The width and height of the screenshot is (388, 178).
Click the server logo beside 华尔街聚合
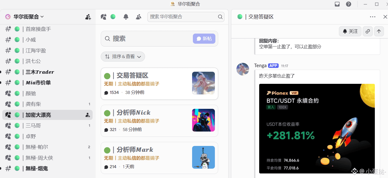8,17
